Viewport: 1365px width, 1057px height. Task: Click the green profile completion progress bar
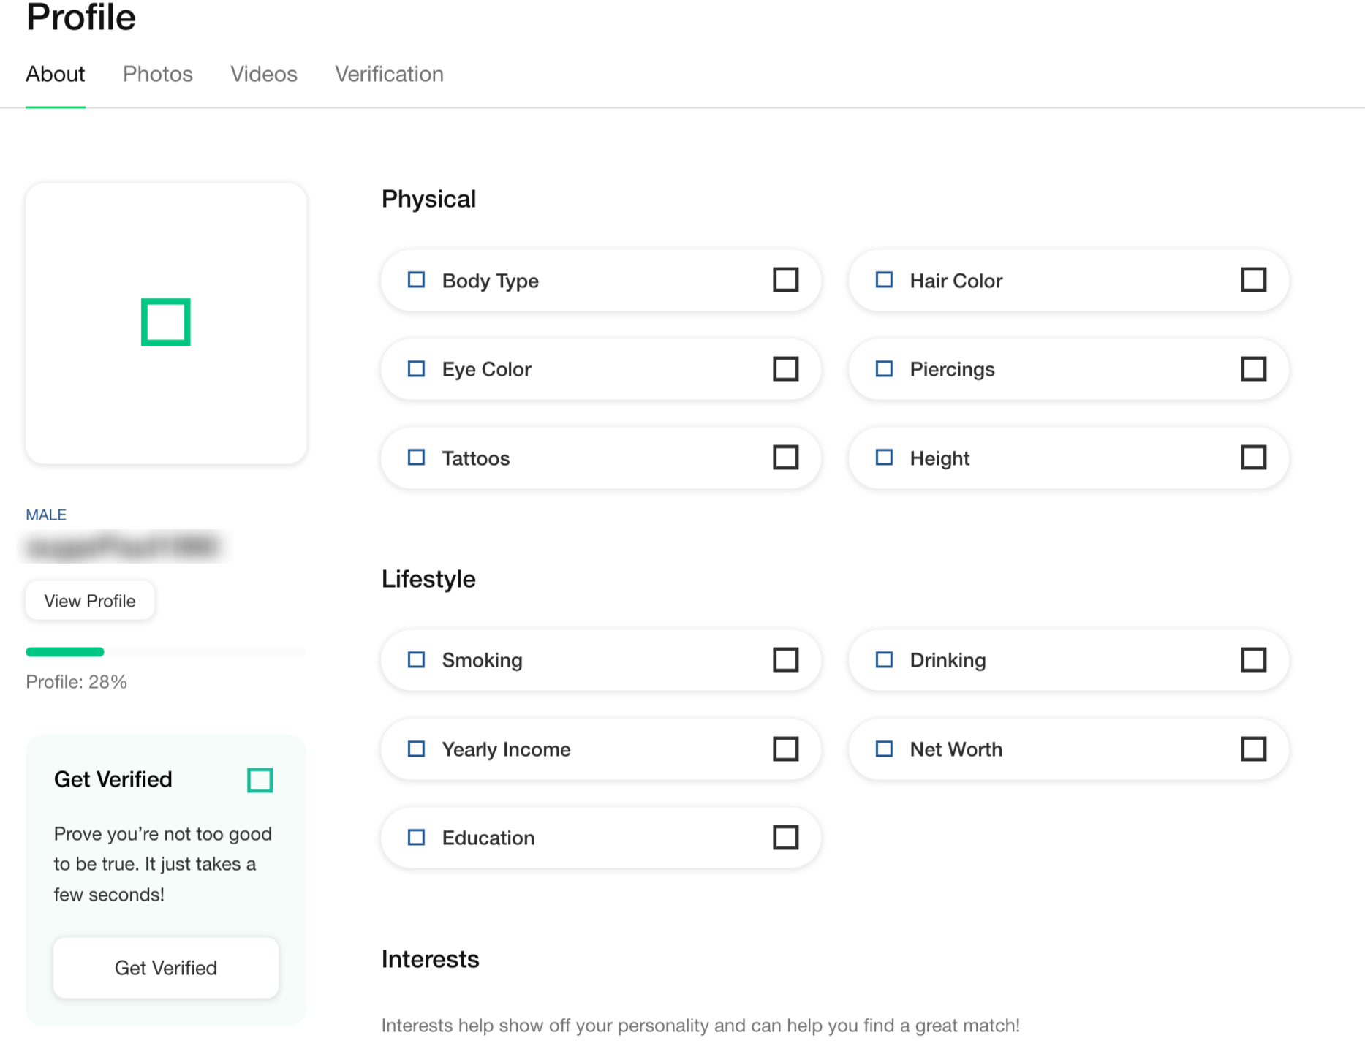66,651
